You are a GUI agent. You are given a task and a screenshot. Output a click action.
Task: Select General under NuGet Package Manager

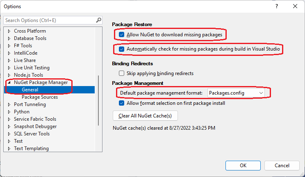point(30,90)
